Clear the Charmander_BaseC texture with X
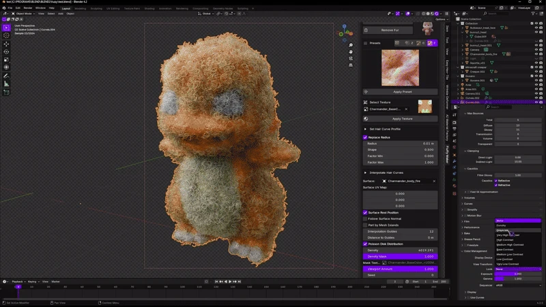The height and width of the screenshot is (307, 546). pos(406,109)
